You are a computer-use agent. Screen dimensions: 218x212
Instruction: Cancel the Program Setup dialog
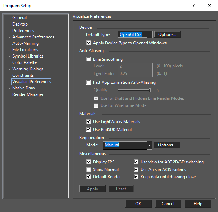[168, 204]
